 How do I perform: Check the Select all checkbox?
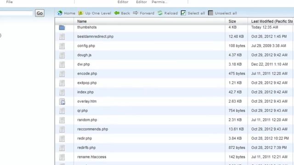(183, 13)
